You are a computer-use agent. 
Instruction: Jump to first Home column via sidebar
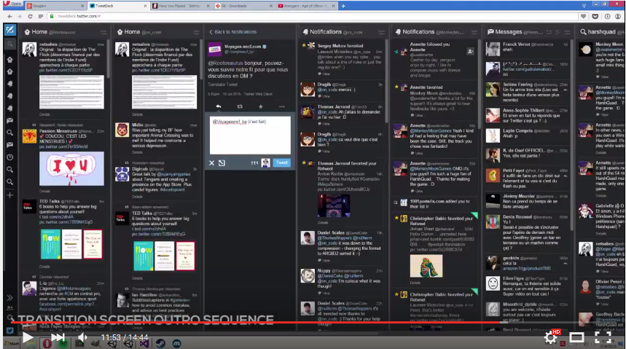point(10,60)
